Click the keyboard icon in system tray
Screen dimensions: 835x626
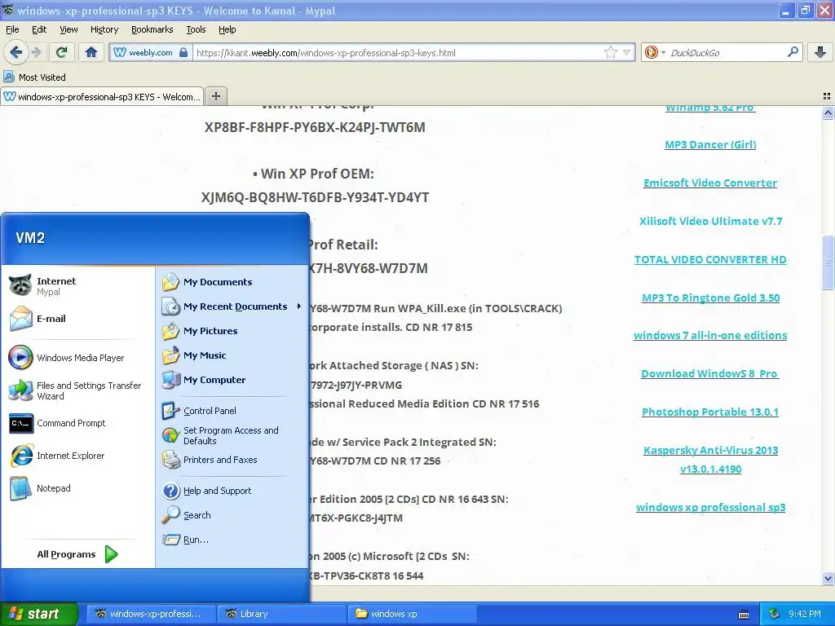744,615
